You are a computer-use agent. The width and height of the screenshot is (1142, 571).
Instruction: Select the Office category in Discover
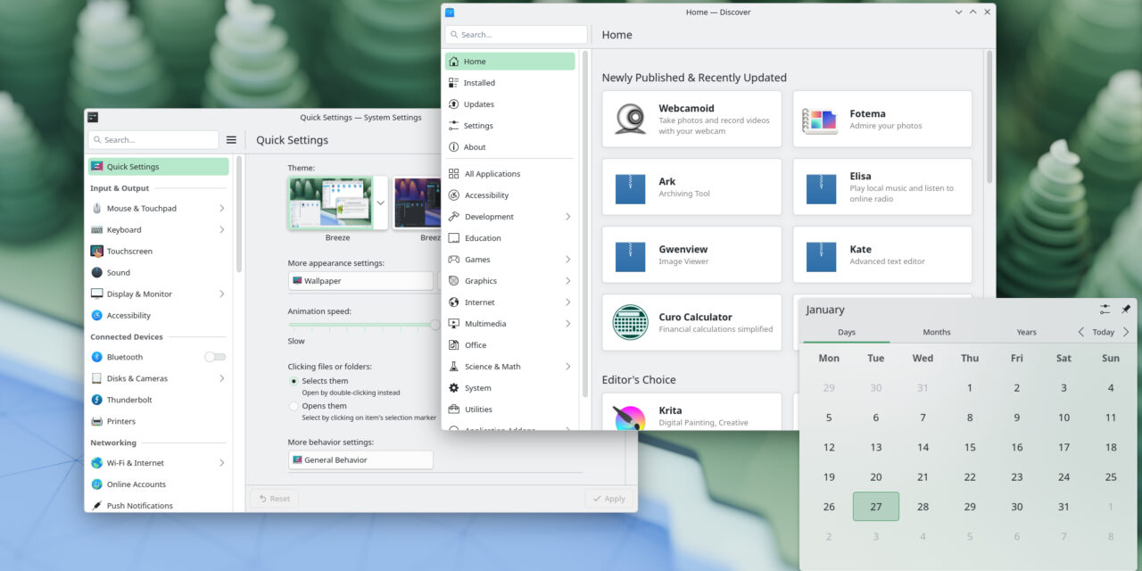tap(510, 345)
